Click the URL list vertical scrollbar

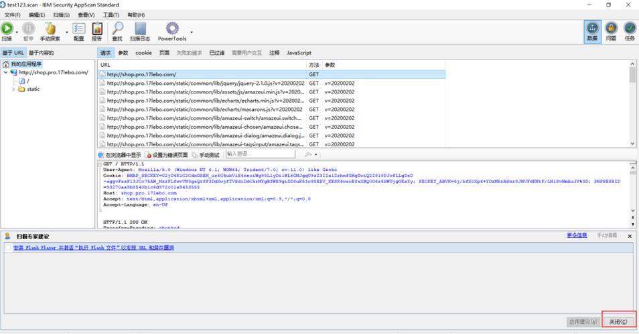pyautogui.click(x=632, y=104)
